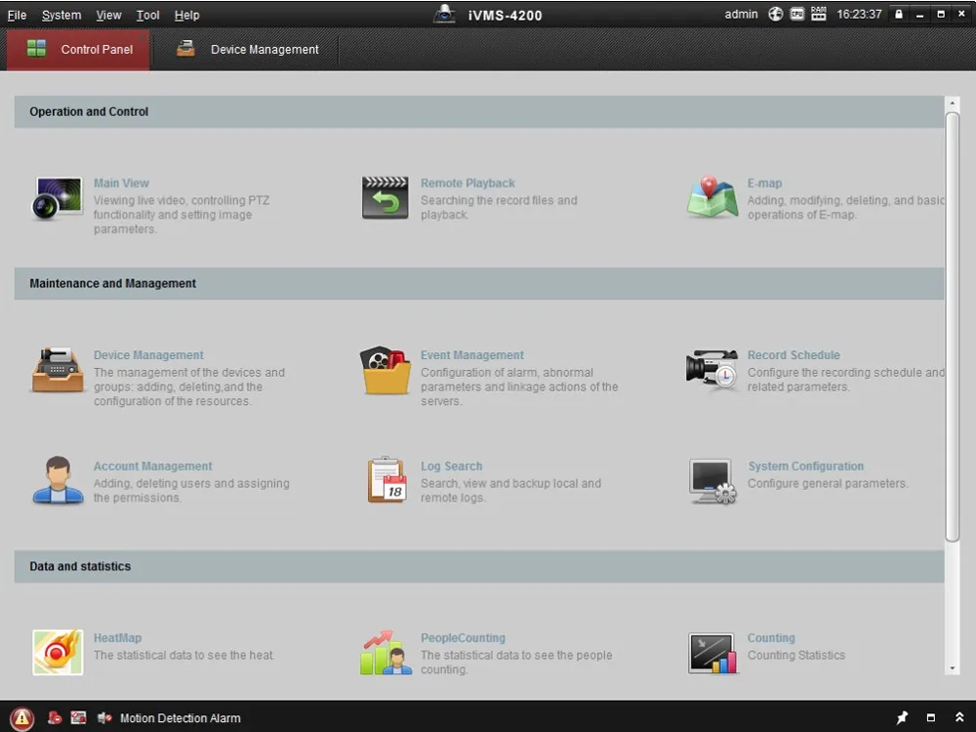Click 'Configure general parameters.' description text

pos(828,484)
